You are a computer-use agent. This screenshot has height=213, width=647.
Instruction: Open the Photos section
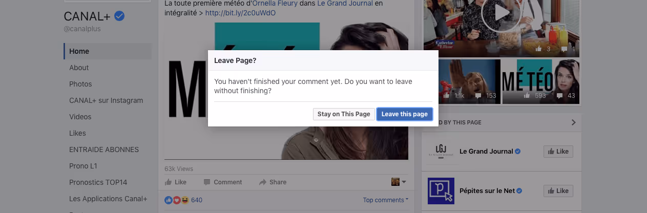[x=80, y=84]
